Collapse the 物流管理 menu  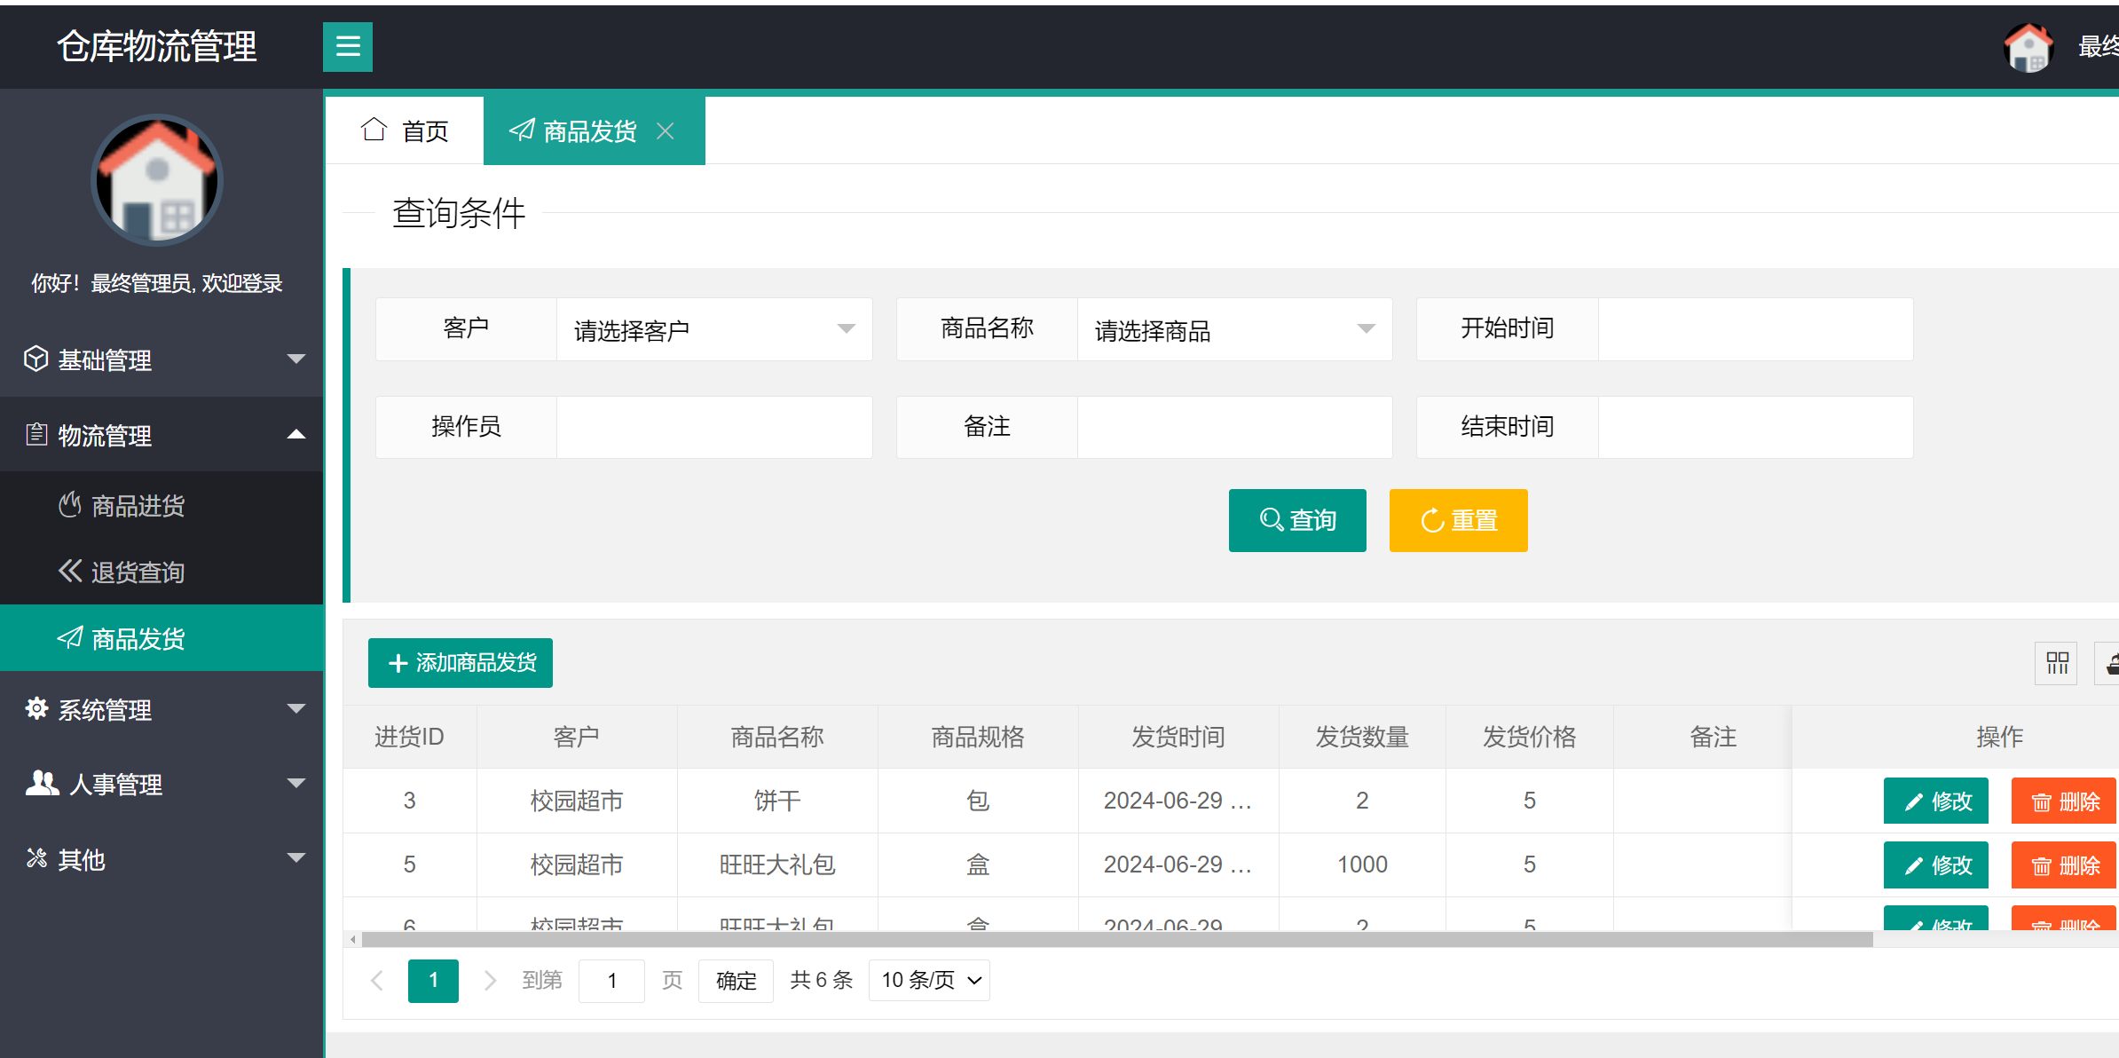click(161, 435)
